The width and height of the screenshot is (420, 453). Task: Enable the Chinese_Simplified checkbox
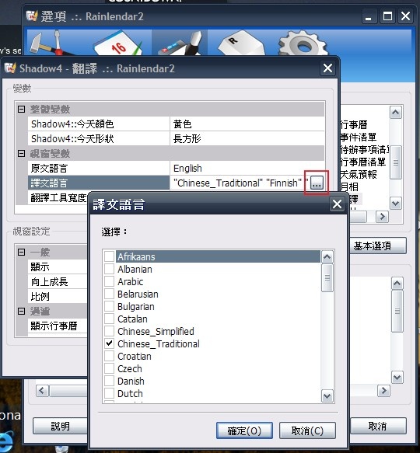pos(109,331)
